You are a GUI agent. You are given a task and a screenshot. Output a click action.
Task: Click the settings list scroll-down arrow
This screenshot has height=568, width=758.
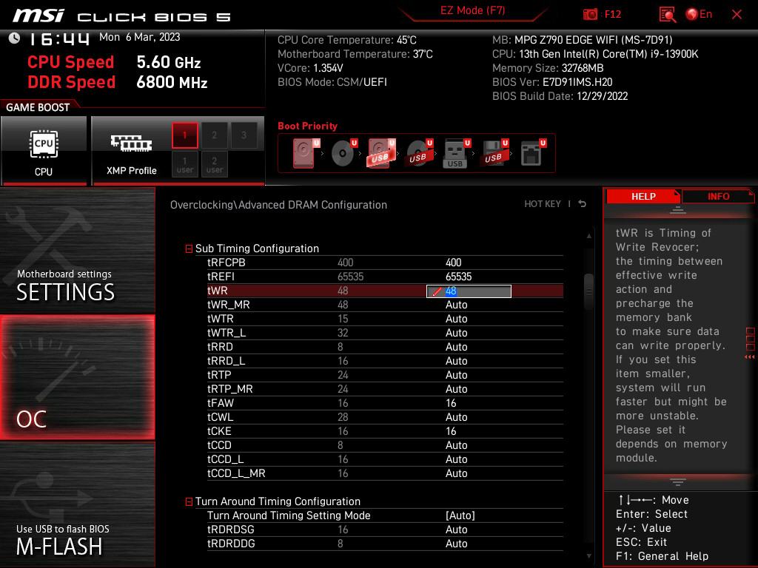pyautogui.click(x=588, y=556)
